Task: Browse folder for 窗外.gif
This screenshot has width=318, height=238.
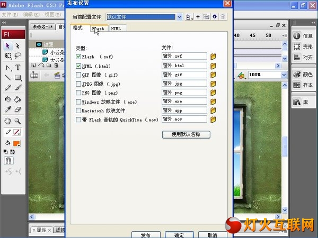Action: point(213,75)
